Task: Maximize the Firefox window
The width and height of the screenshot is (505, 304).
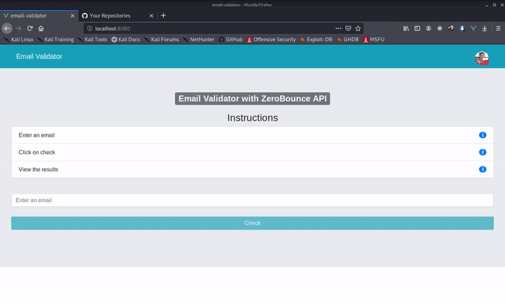Action: click(494, 5)
